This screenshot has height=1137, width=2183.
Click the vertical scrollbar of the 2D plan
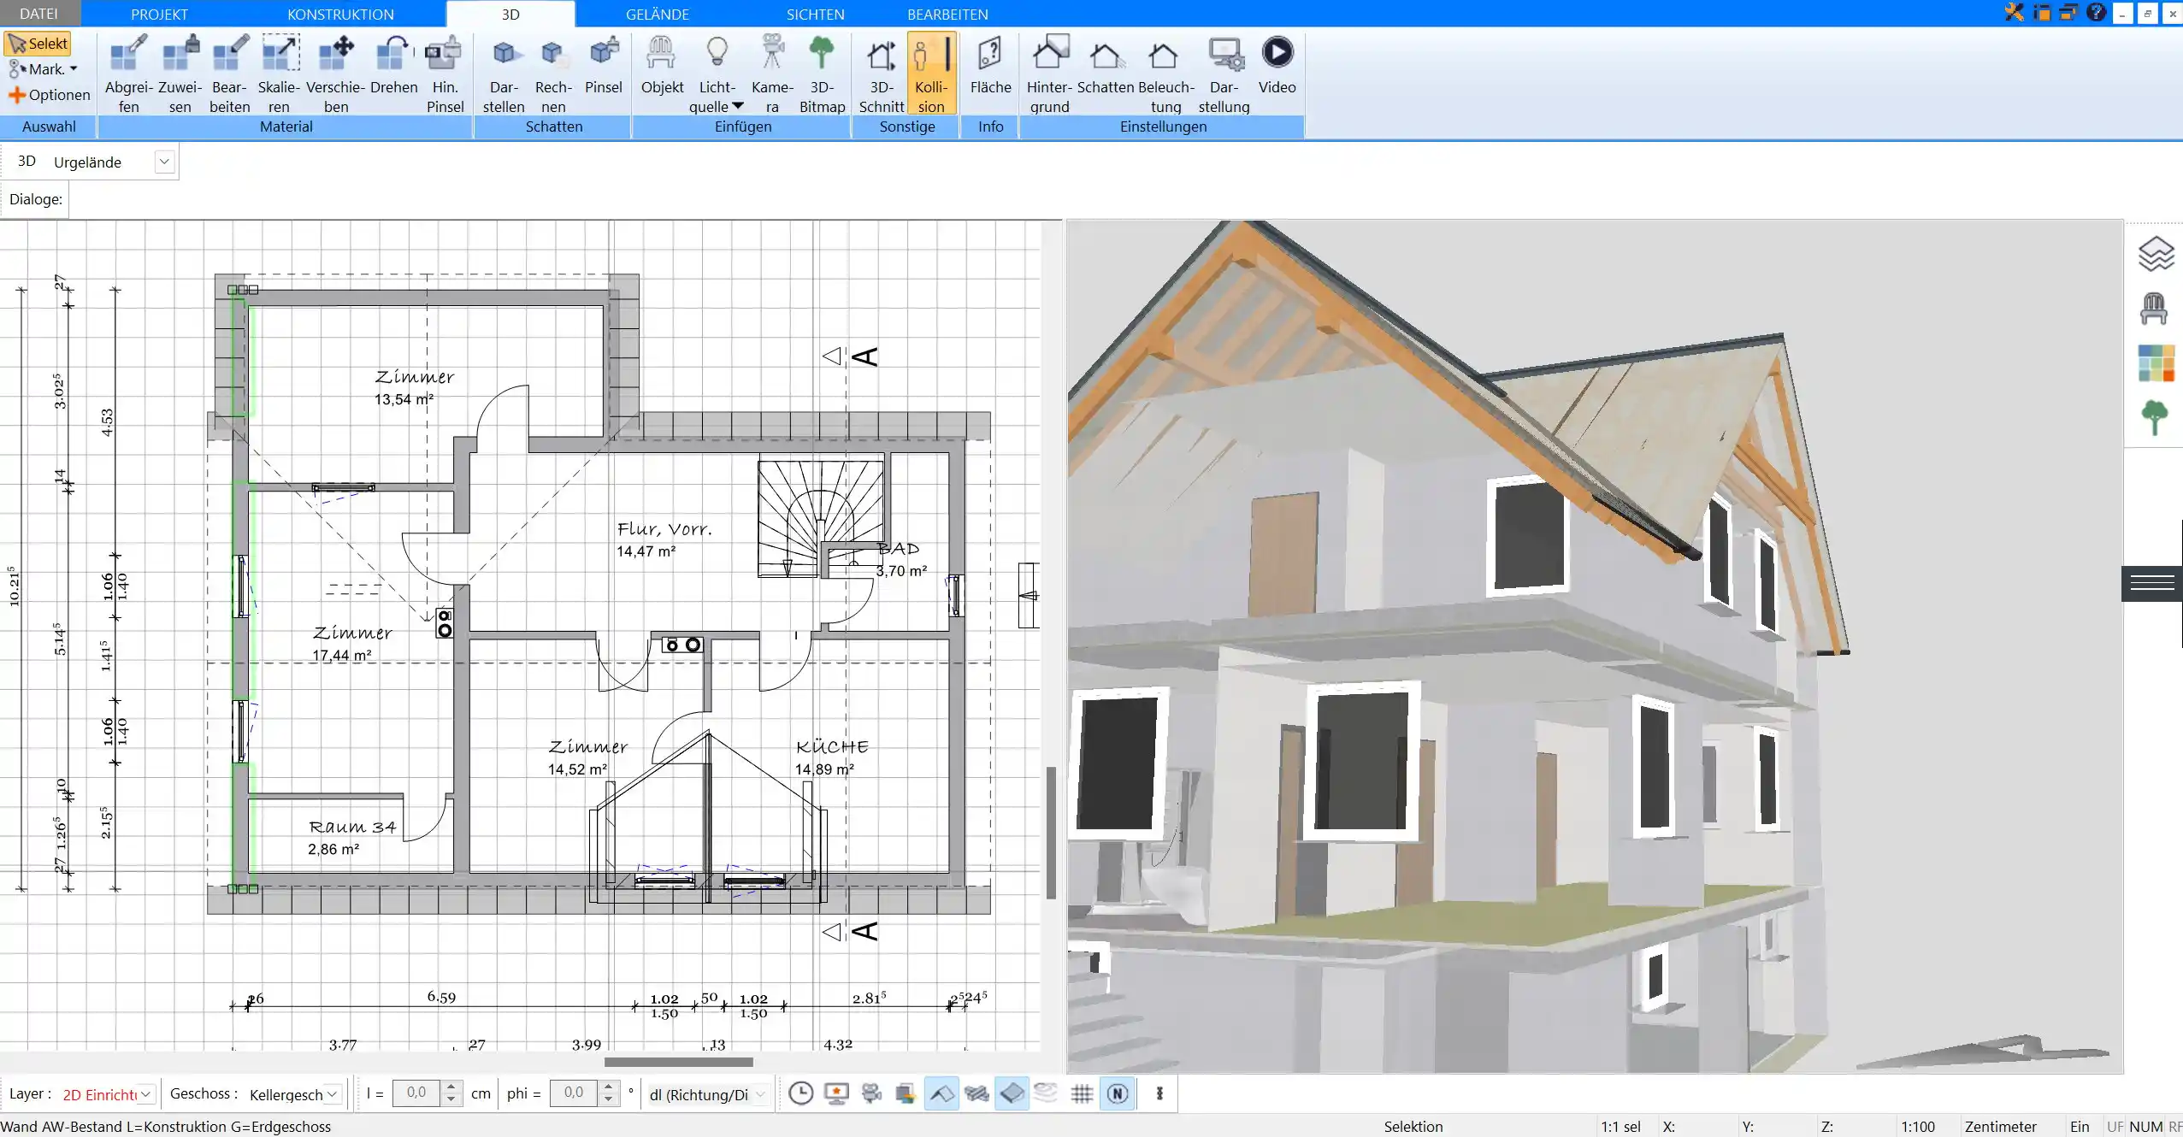[1051, 832]
